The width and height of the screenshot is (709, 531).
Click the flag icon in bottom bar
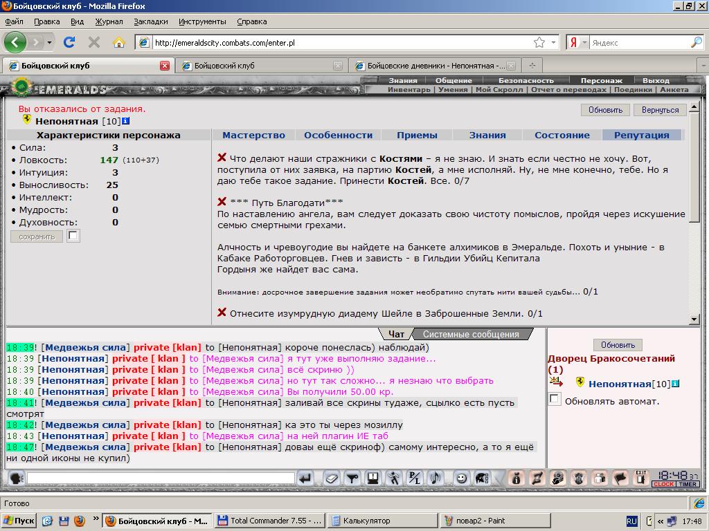[x=620, y=478]
